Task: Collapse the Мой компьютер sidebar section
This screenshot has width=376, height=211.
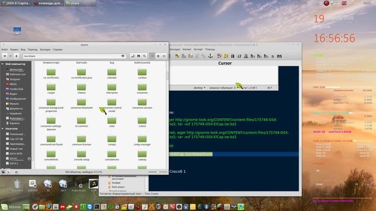Action: 2,64
